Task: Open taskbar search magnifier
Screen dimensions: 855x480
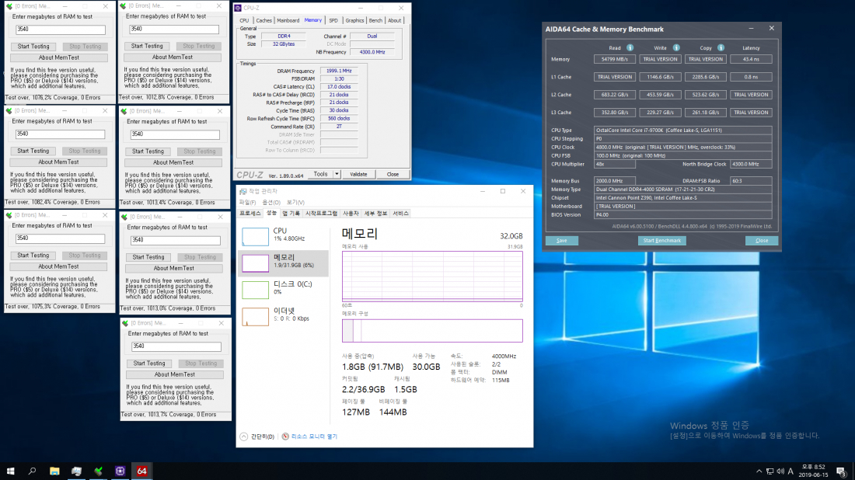Action: pyautogui.click(x=32, y=471)
